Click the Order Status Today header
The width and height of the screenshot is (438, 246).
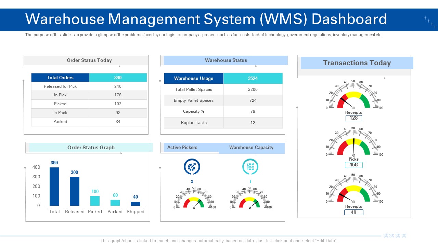(x=89, y=60)
